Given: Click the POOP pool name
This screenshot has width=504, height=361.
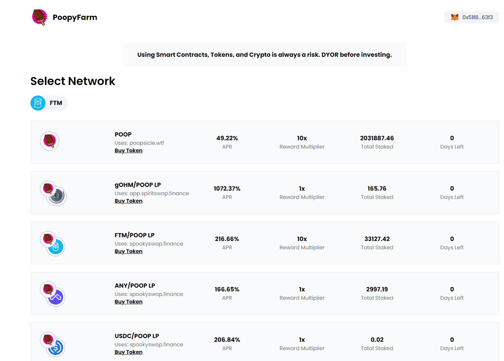Looking at the screenshot, I should [x=123, y=134].
